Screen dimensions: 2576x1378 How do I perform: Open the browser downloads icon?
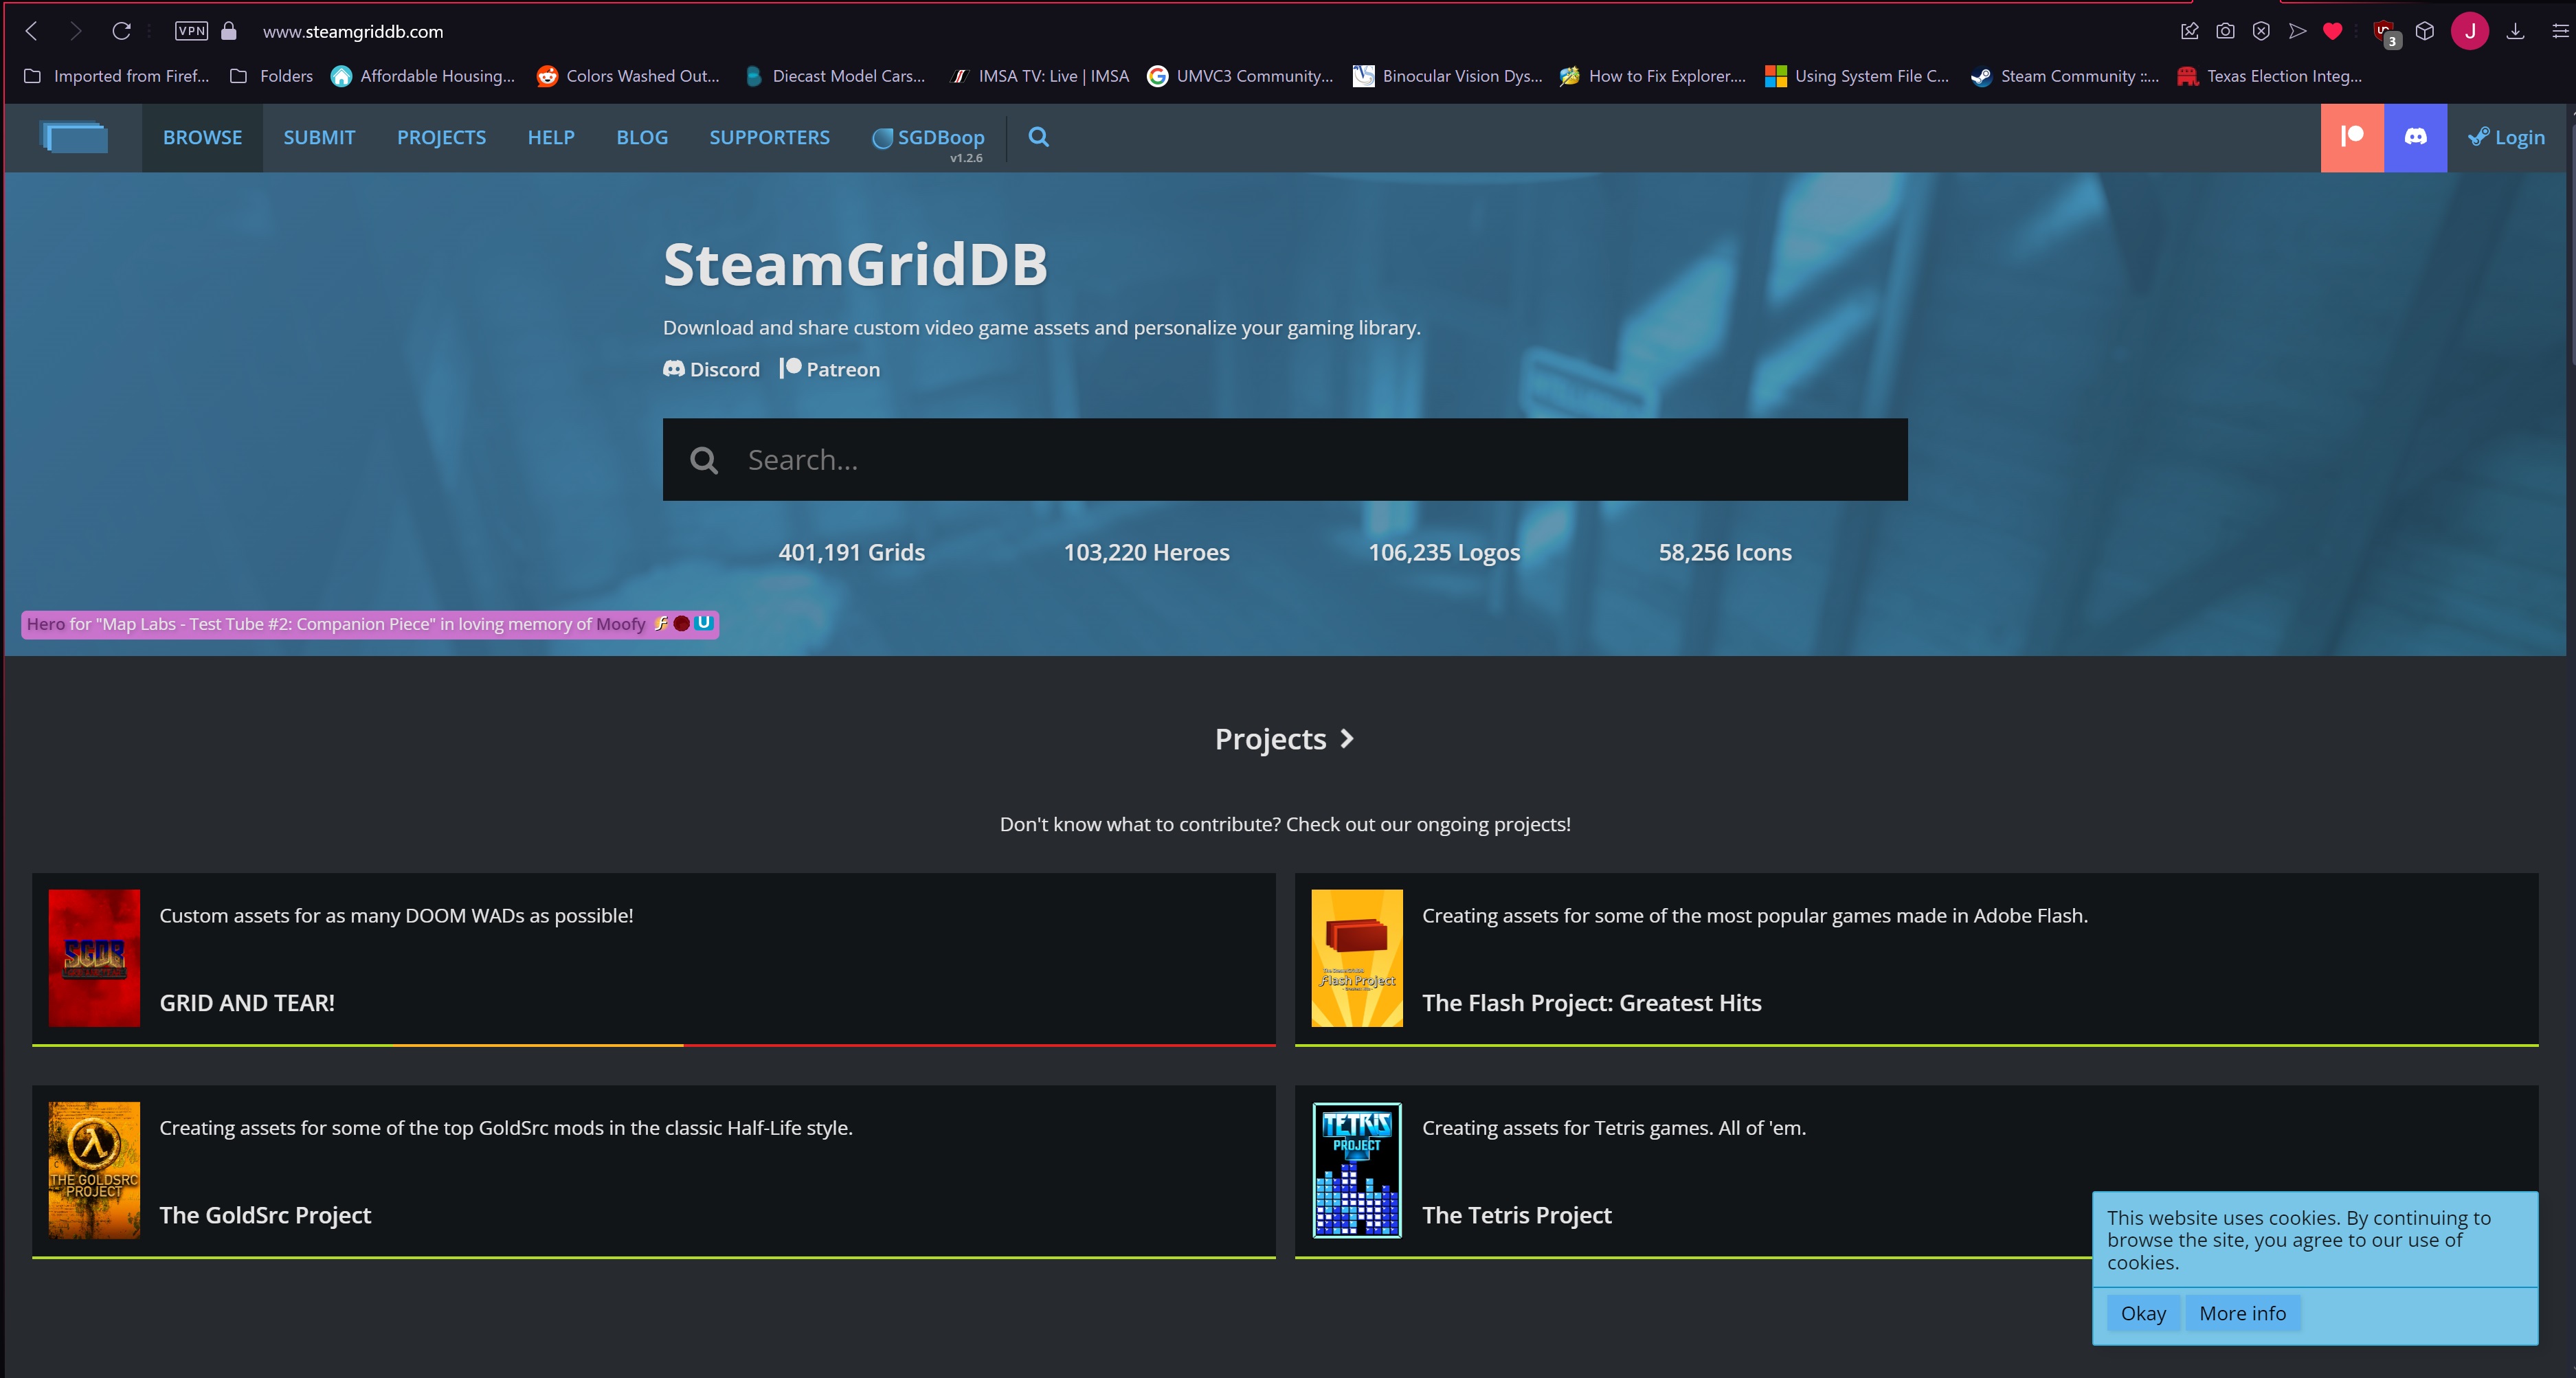(2514, 31)
